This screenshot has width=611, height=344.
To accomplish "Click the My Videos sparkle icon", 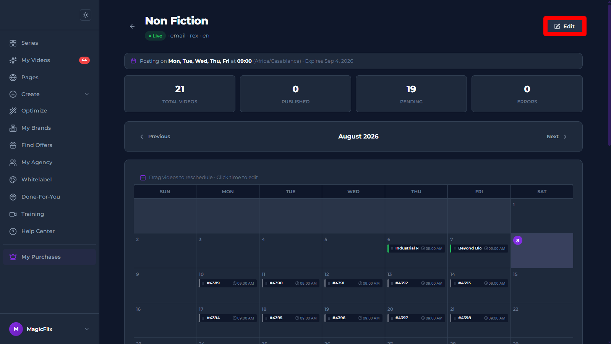I will 13,60.
